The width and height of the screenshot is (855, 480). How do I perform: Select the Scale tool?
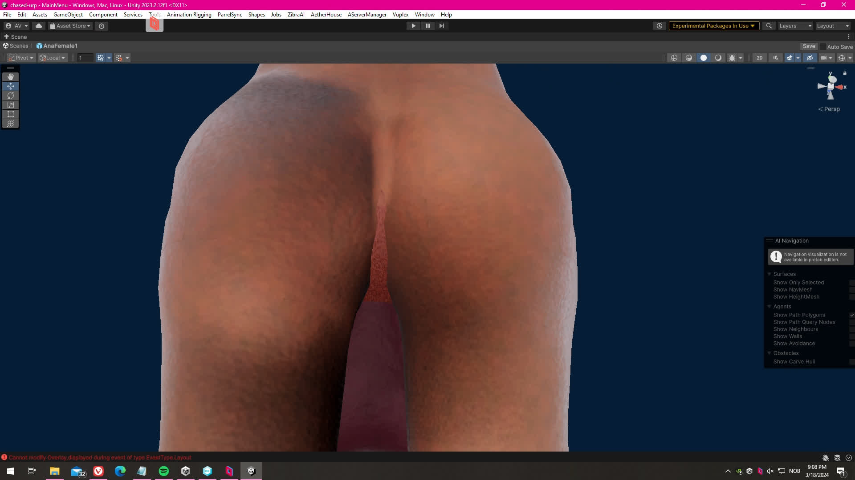[x=11, y=105]
